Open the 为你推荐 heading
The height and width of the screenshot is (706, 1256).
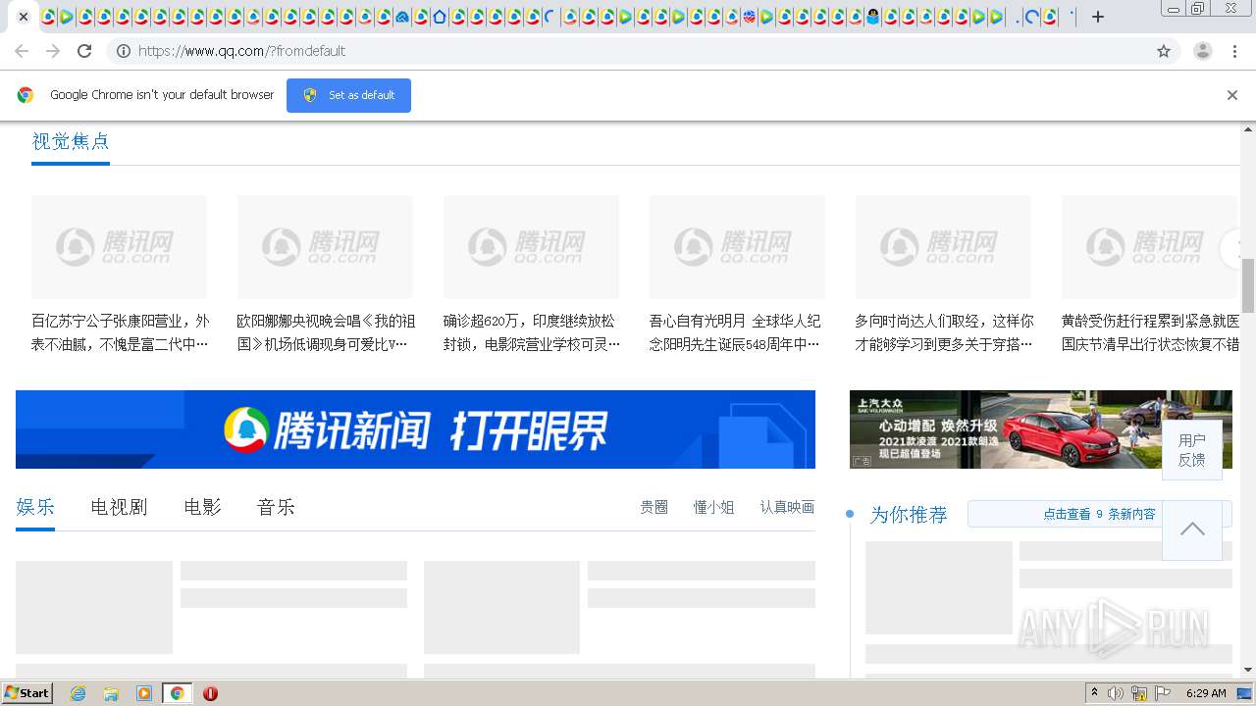(909, 515)
